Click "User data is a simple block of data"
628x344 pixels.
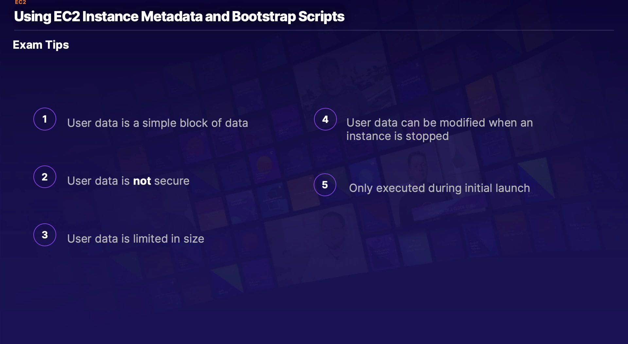157,123
